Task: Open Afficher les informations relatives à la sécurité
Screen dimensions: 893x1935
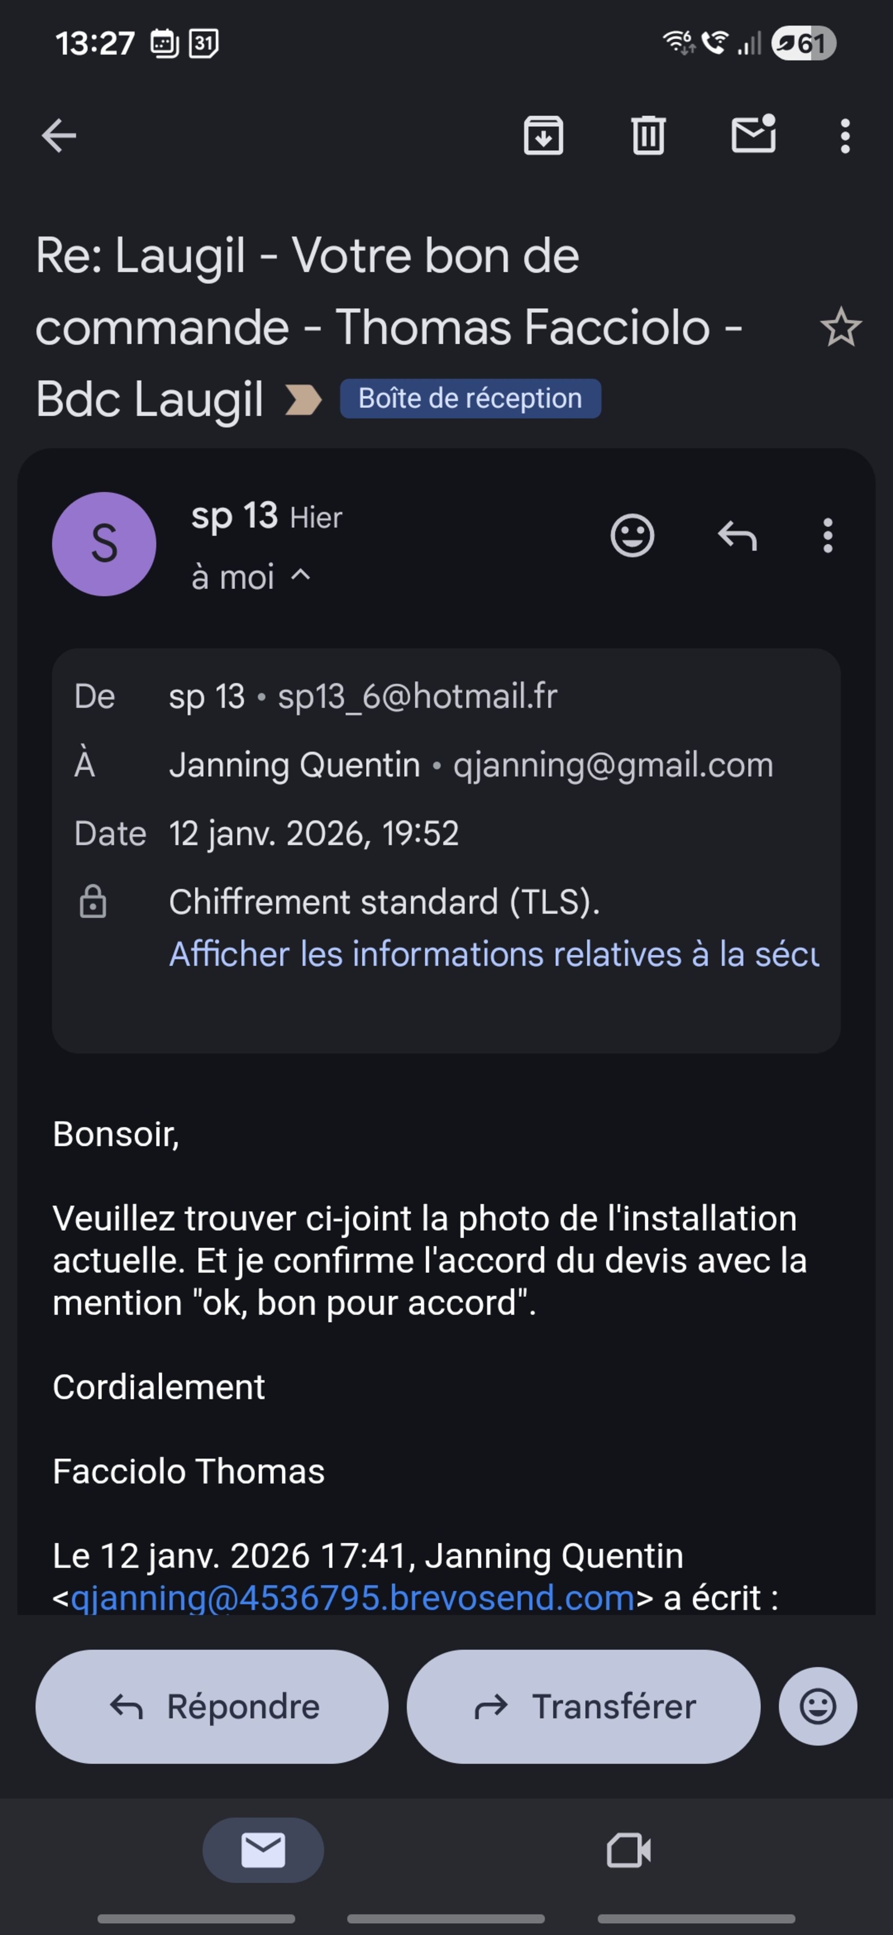Action: pyautogui.click(x=493, y=954)
